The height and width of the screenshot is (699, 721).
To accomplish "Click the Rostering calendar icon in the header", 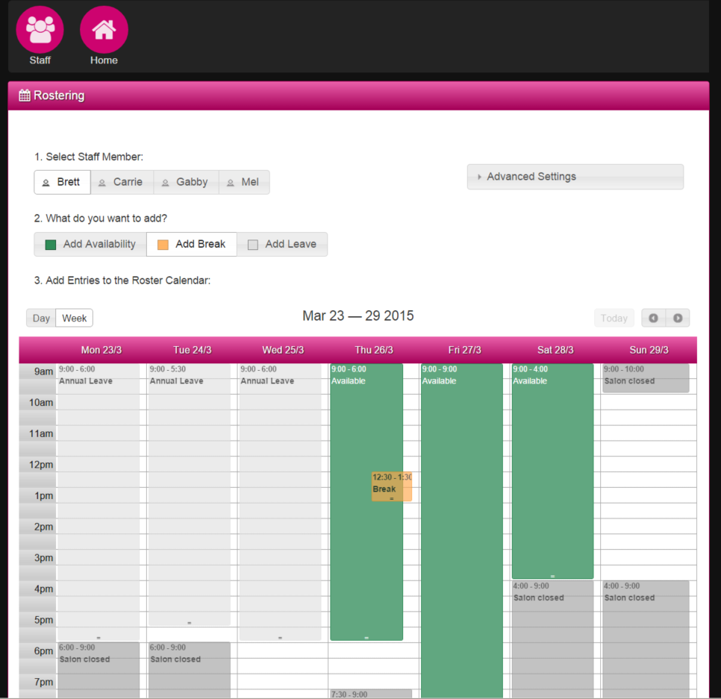I will click(25, 95).
